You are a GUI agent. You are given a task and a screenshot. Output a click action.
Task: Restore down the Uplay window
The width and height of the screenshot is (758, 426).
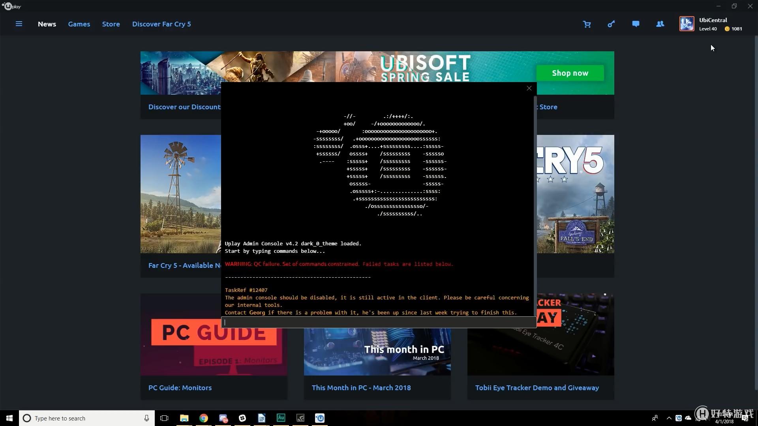734,6
